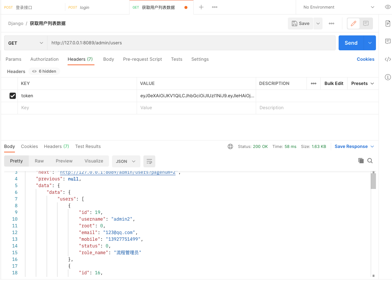Uncheck the token header checkbox

[x=12, y=96]
